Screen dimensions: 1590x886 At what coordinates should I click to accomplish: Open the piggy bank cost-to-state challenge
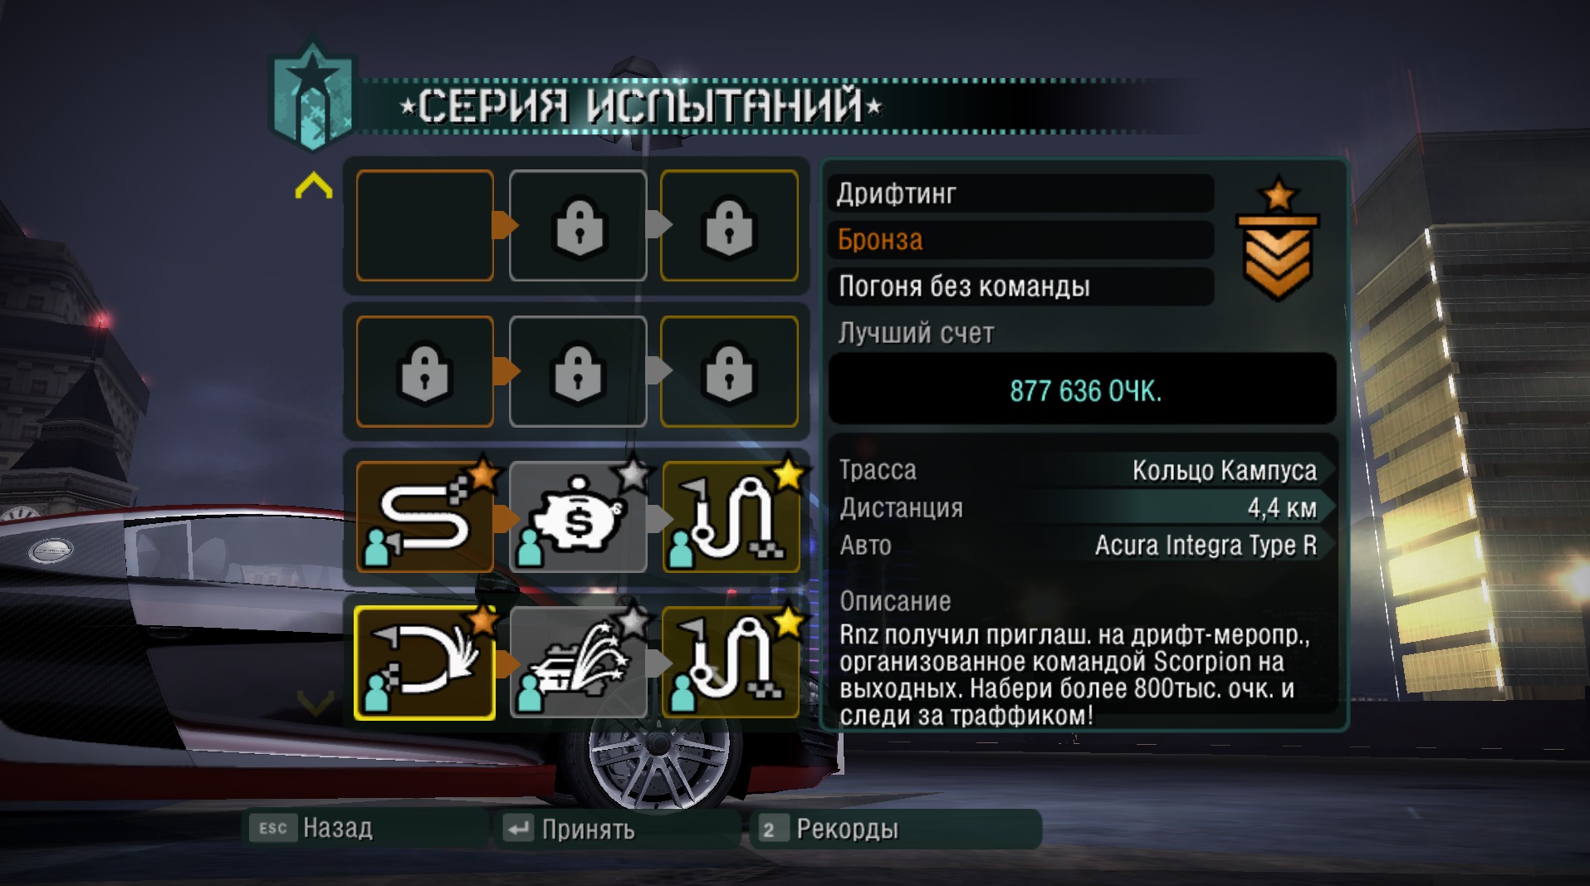(578, 517)
